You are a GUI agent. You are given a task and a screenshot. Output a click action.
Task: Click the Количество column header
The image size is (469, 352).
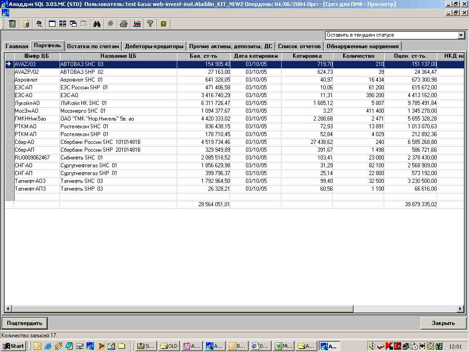coord(358,56)
